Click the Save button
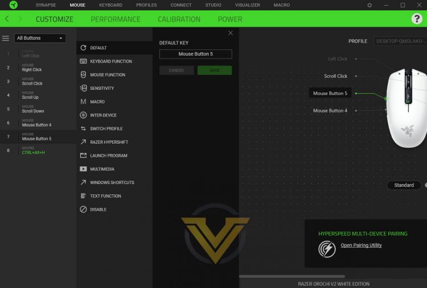 pos(215,70)
